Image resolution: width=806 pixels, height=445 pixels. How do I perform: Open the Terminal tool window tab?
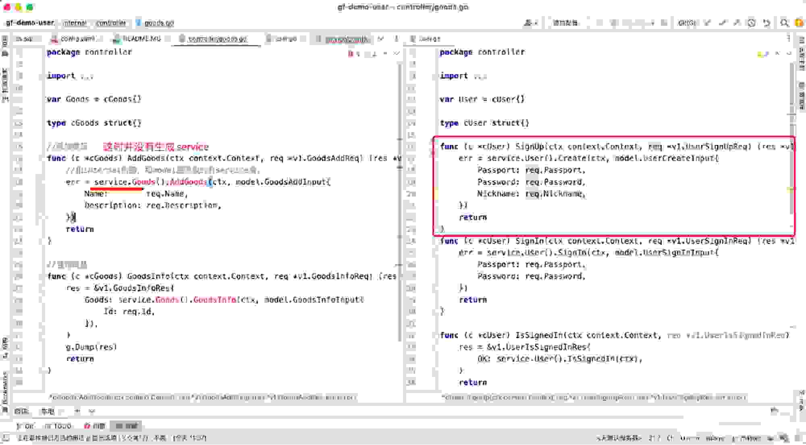click(x=126, y=426)
